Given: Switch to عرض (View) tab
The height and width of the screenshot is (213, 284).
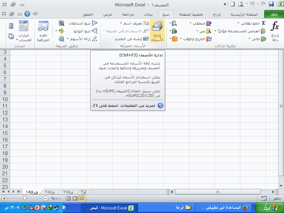Looking at the screenshot, I should (108, 14).
